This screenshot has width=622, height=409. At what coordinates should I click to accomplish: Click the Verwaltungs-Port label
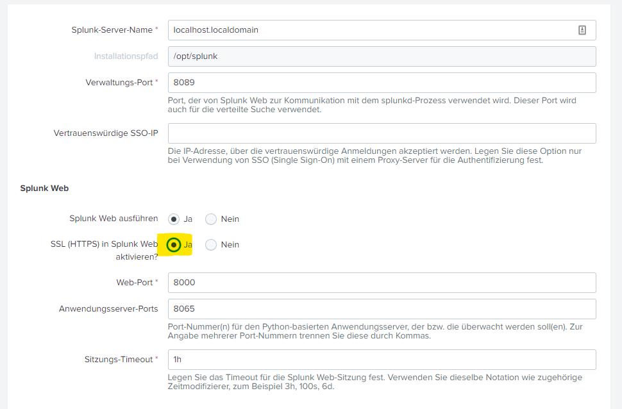point(119,83)
